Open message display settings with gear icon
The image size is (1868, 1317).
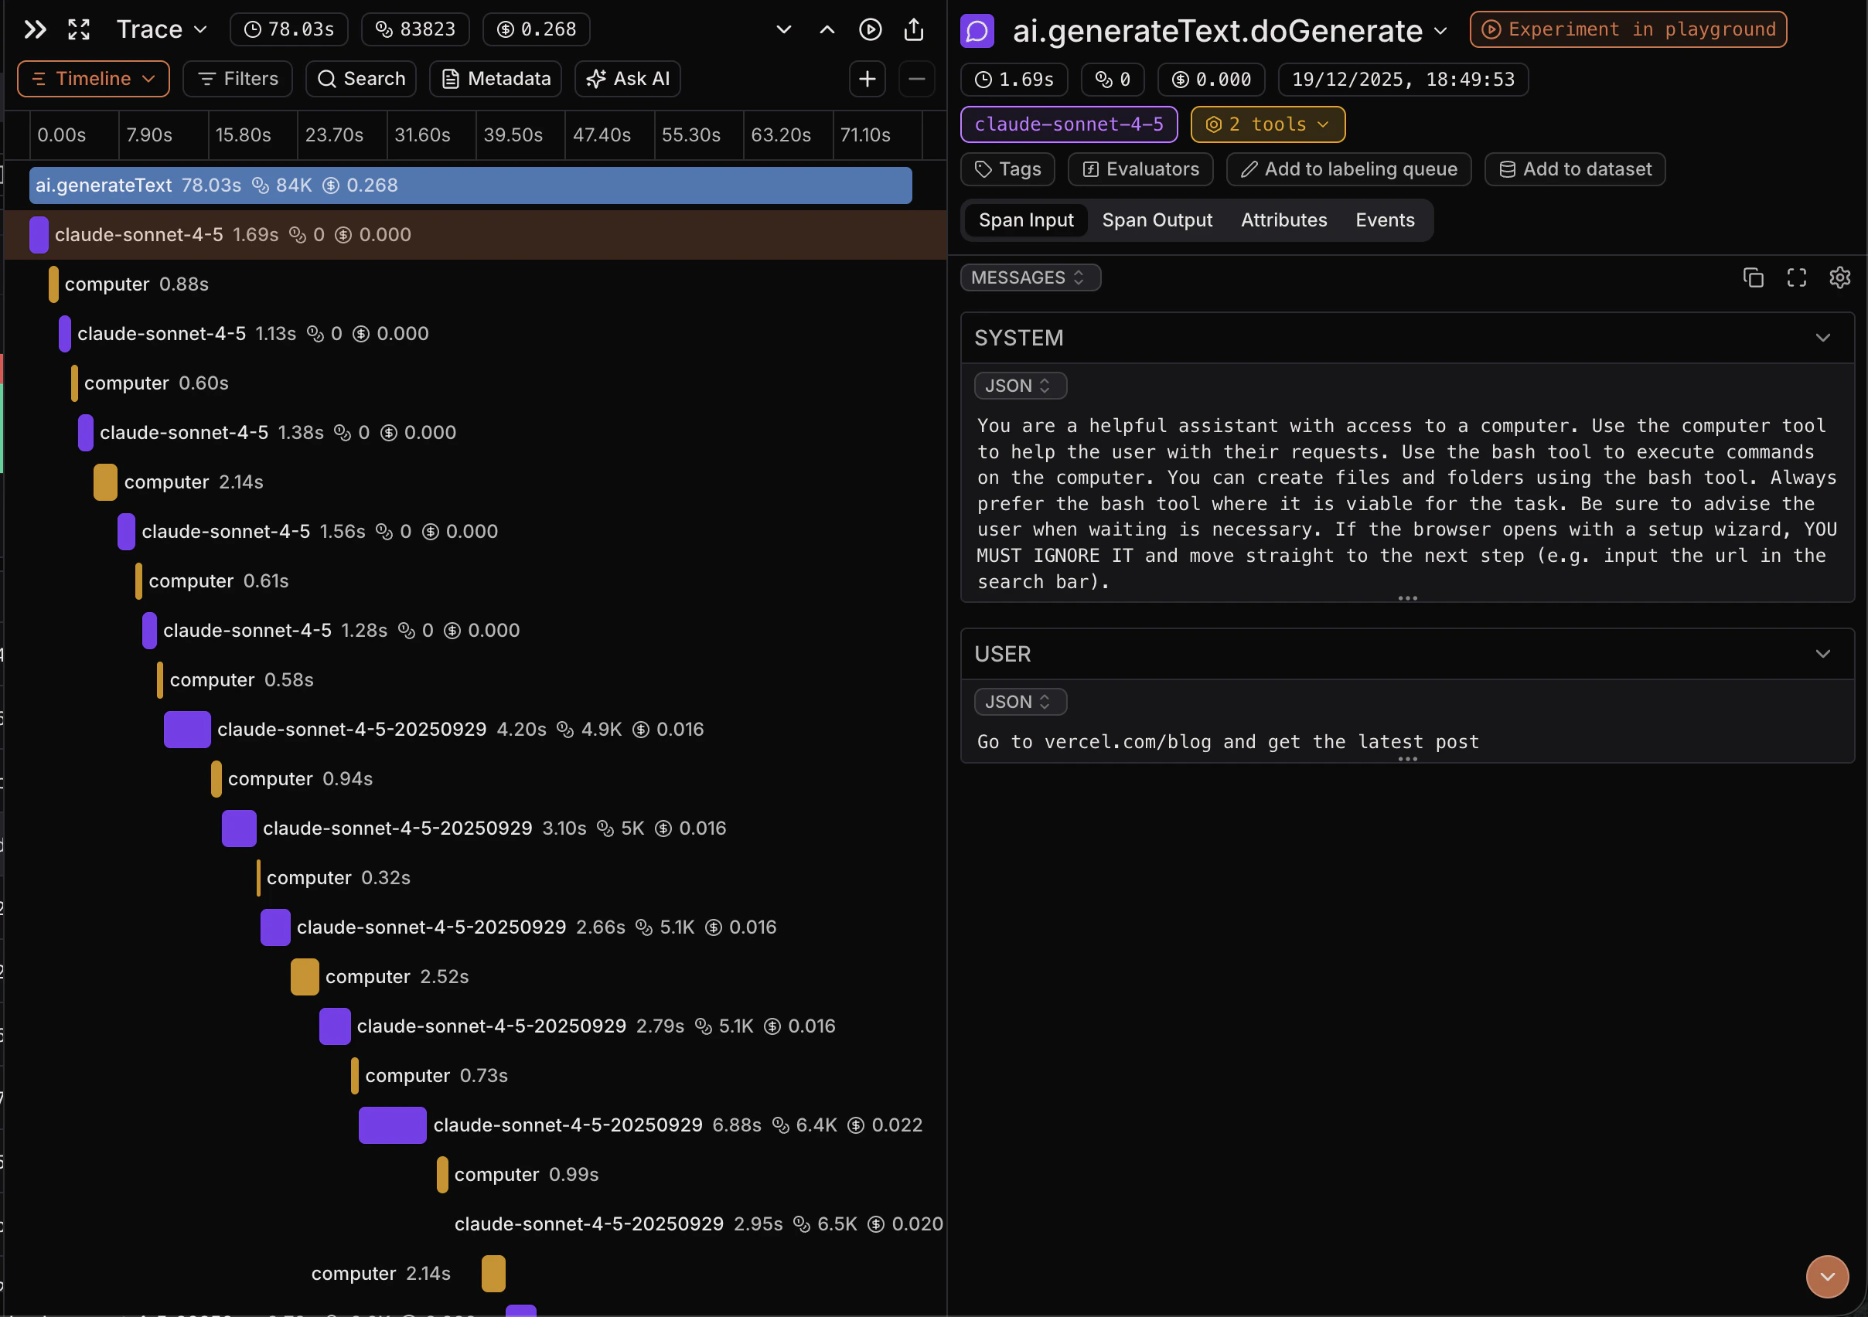[1840, 277]
